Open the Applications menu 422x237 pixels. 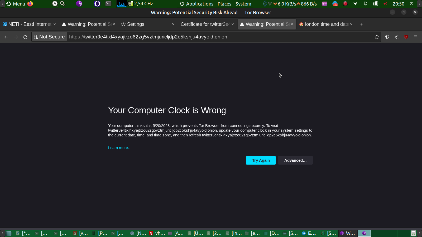point(196,4)
